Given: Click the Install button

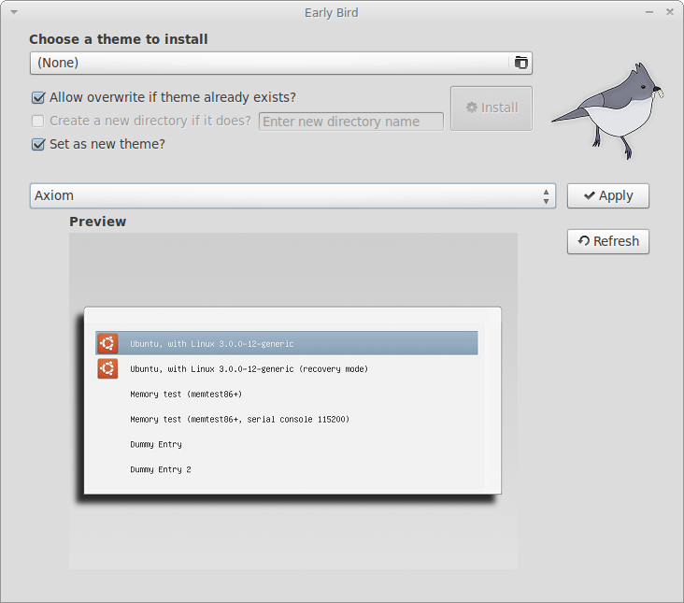Looking at the screenshot, I should pyautogui.click(x=492, y=108).
